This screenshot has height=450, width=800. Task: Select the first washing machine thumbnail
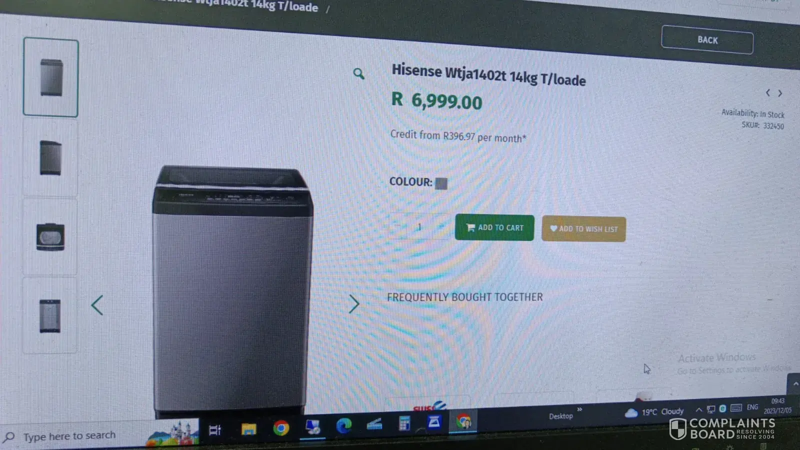click(50, 77)
